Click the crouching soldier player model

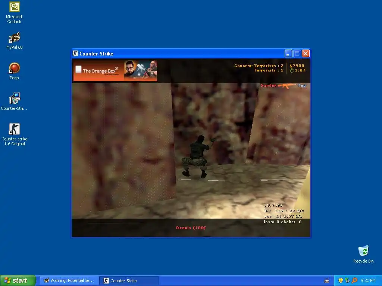pyautogui.click(x=197, y=156)
